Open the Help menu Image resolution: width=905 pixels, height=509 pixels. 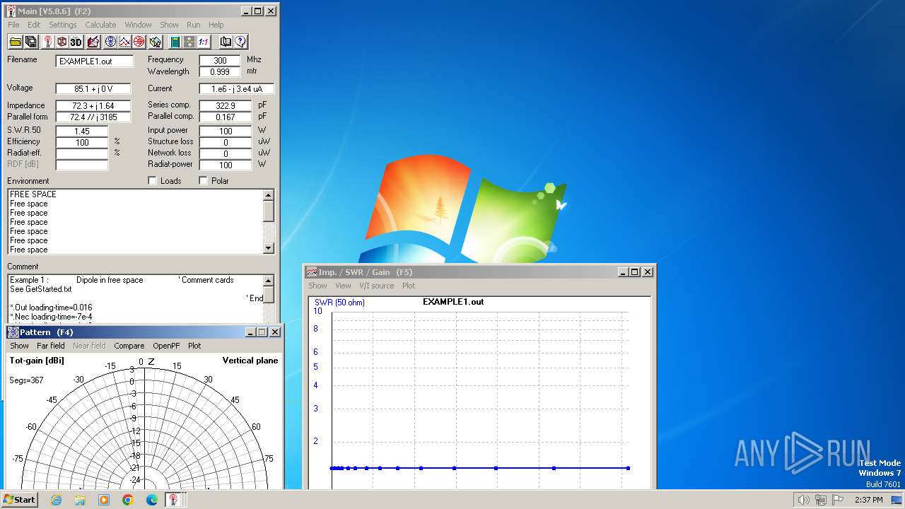[x=216, y=25]
